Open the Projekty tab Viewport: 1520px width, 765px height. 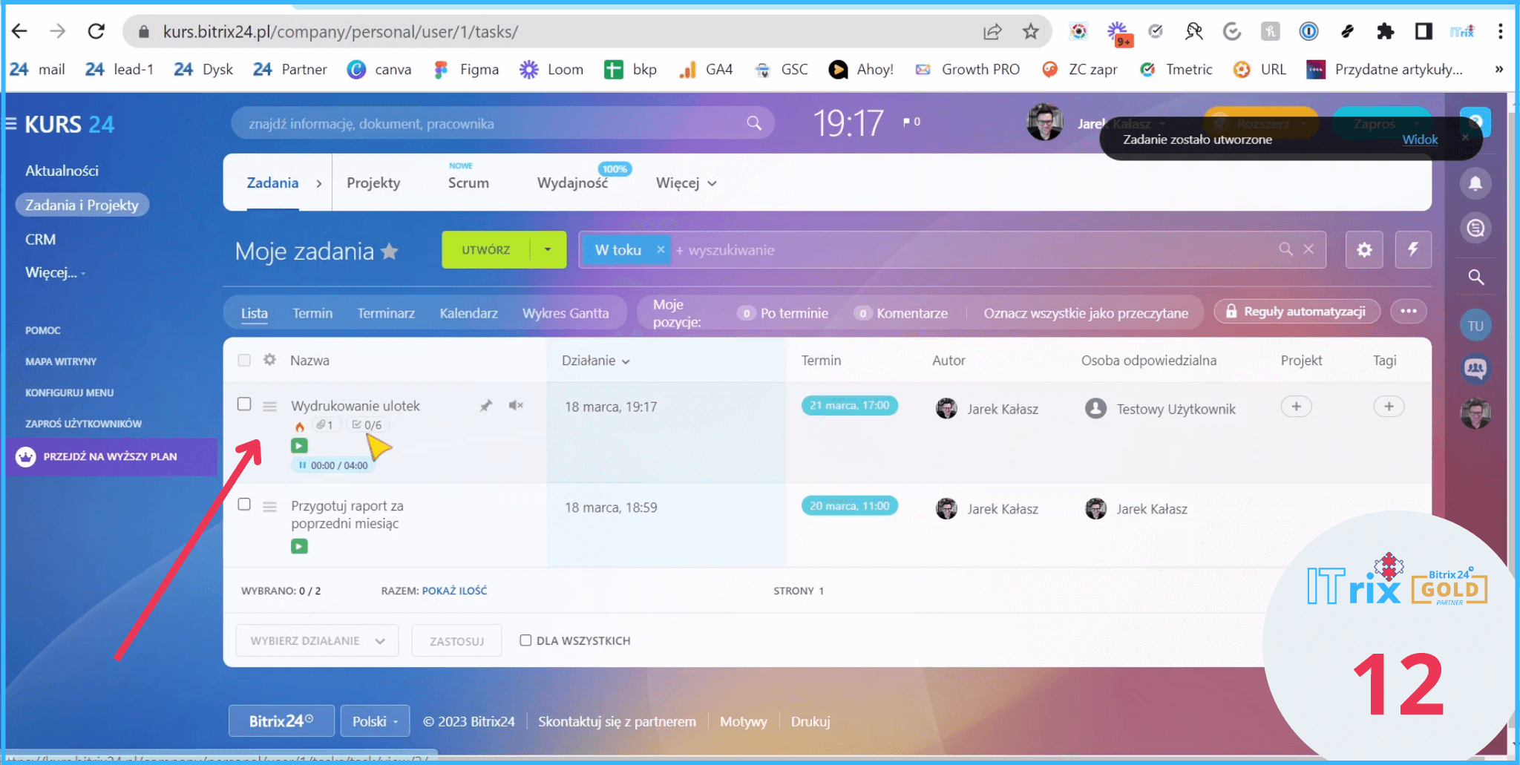[x=373, y=183]
